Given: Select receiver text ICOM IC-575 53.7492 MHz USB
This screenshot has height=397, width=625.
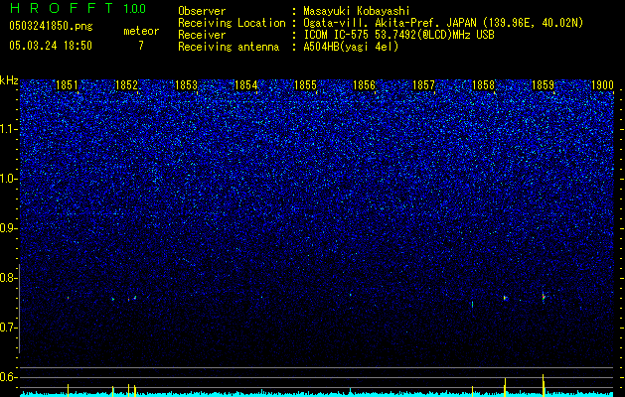Looking at the screenshot, I should pos(398,35).
